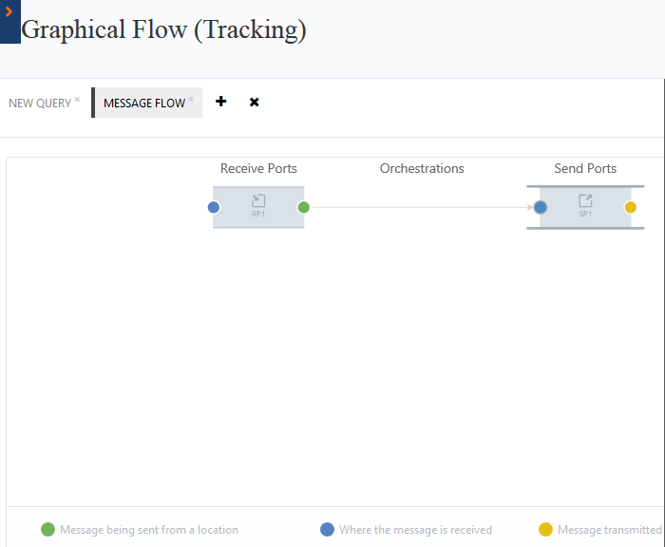The image size is (665, 547).
Task: Click yellow legend dot for message transmitted
Action: click(x=545, y=529)
